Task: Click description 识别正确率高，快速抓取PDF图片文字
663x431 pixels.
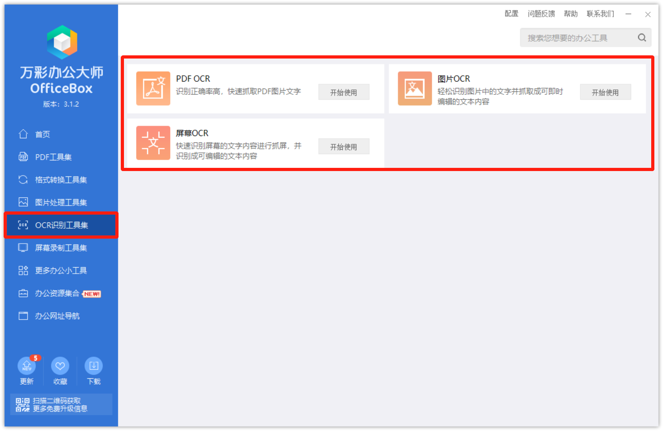Action: pos(238,91)
